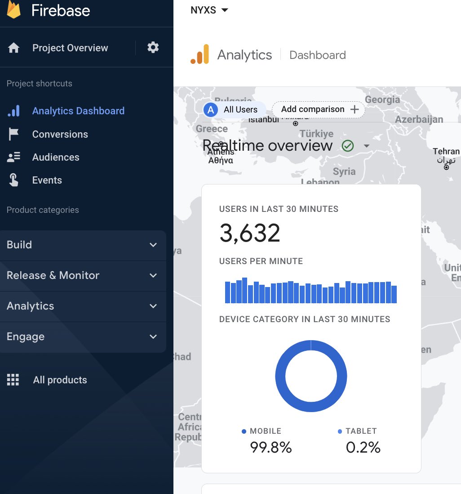Click the TABLET legend label
Image resolution: width=461 pixels, height=494 pixels.
[361, 431]
